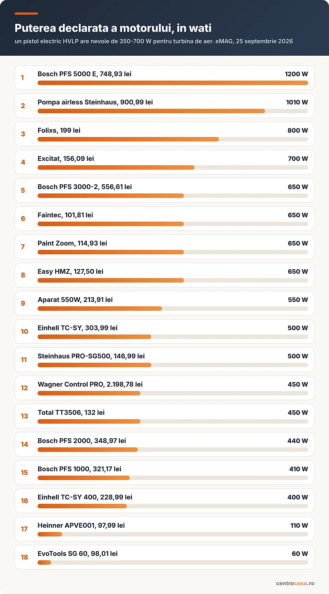Select the Einhell TC-SY 303,99 lei entry
The width and height of the screenshot is (329, 594).
[x=164, y=331]
